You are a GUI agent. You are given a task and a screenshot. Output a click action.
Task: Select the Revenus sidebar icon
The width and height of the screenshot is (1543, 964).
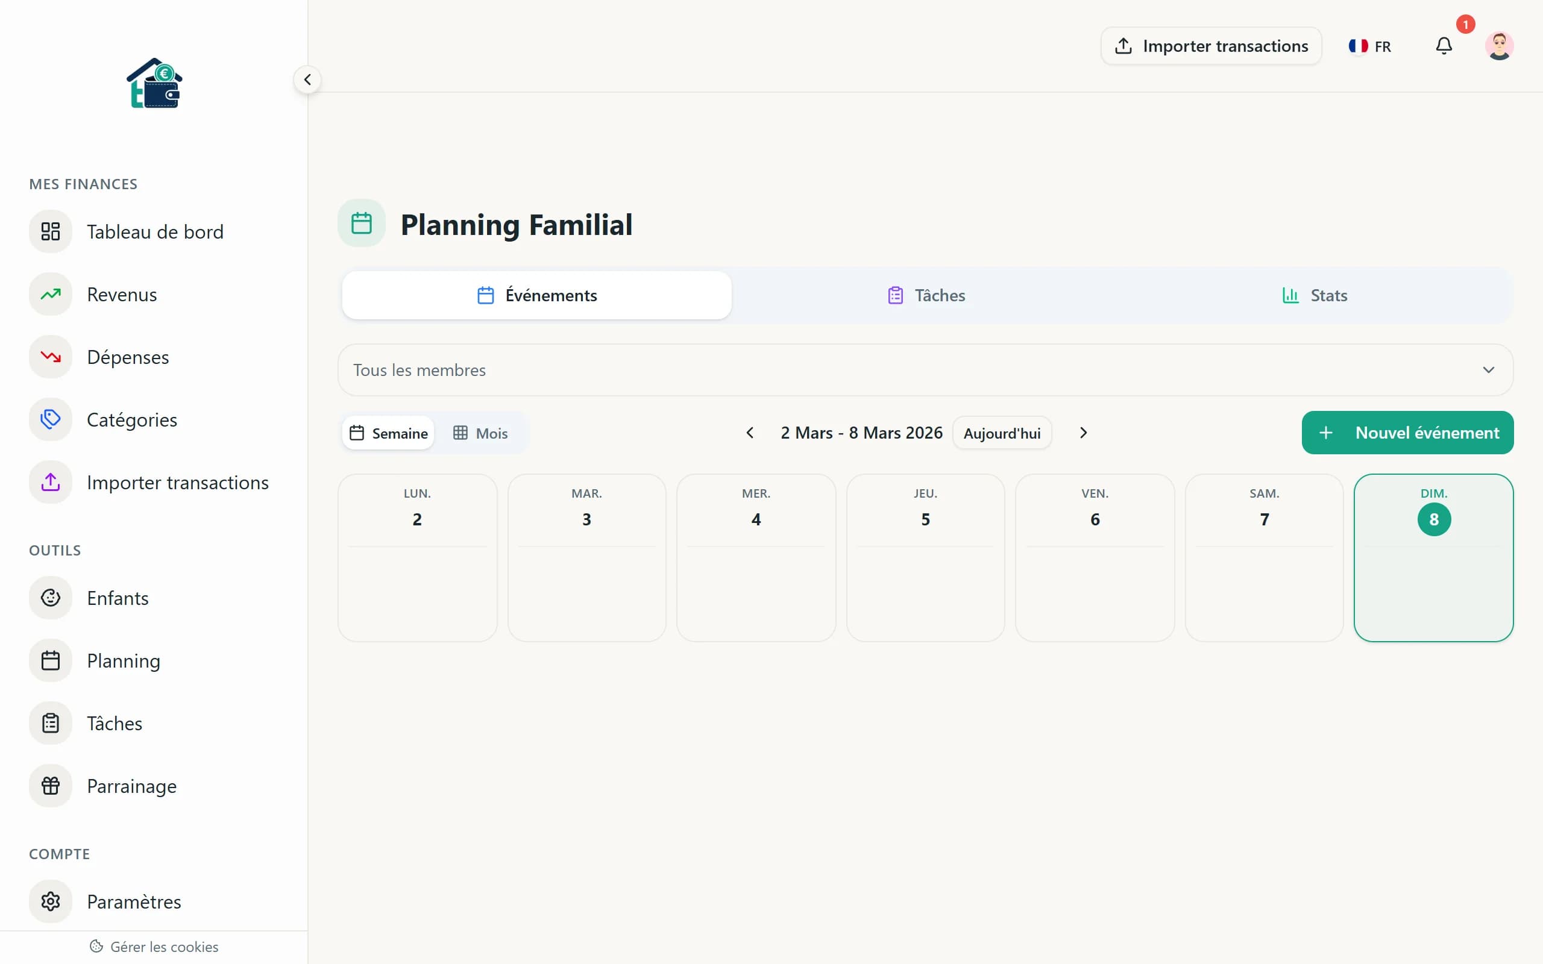coord(51,294)
